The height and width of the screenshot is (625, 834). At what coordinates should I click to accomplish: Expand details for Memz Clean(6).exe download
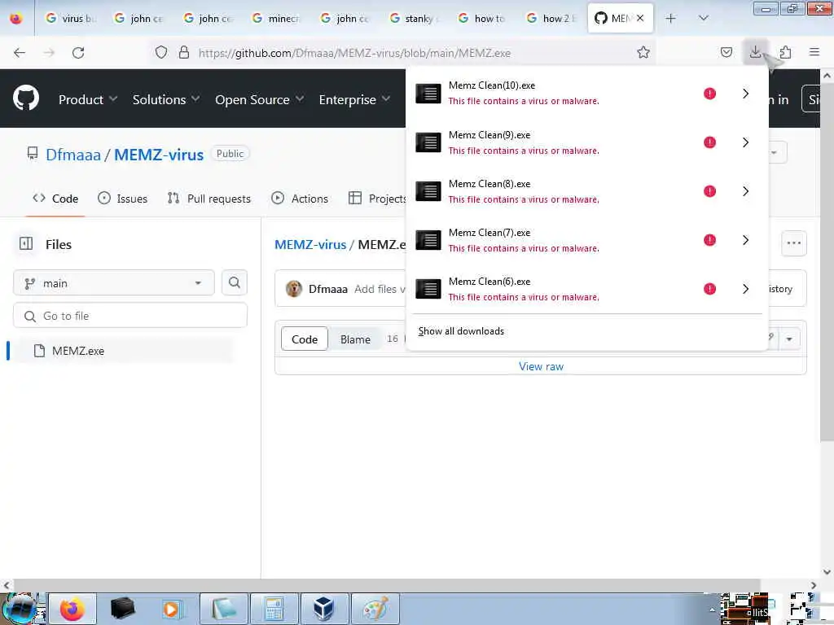click(x=746, y=289)
